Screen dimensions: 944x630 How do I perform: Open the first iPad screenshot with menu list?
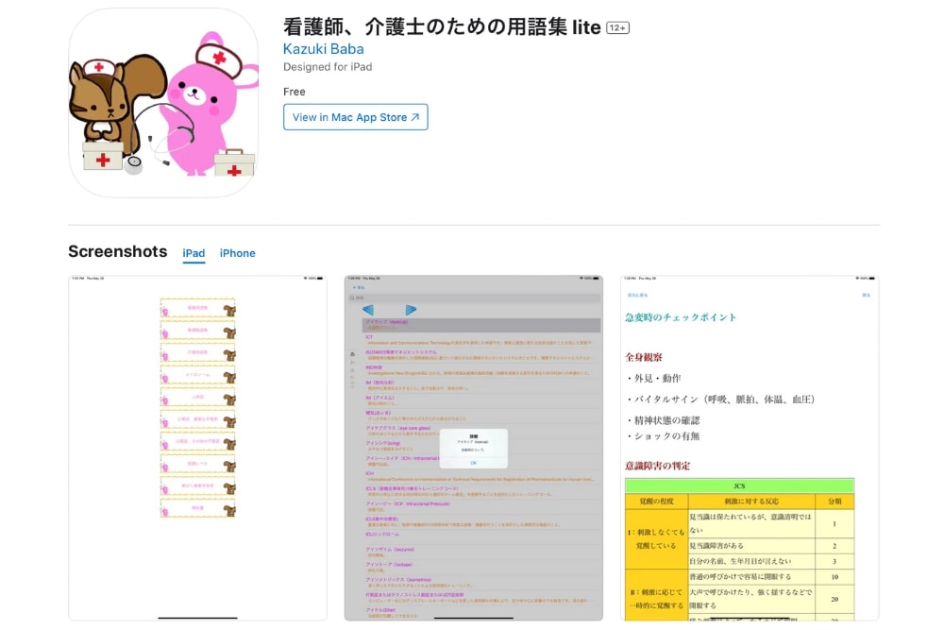tap(197, 448)
